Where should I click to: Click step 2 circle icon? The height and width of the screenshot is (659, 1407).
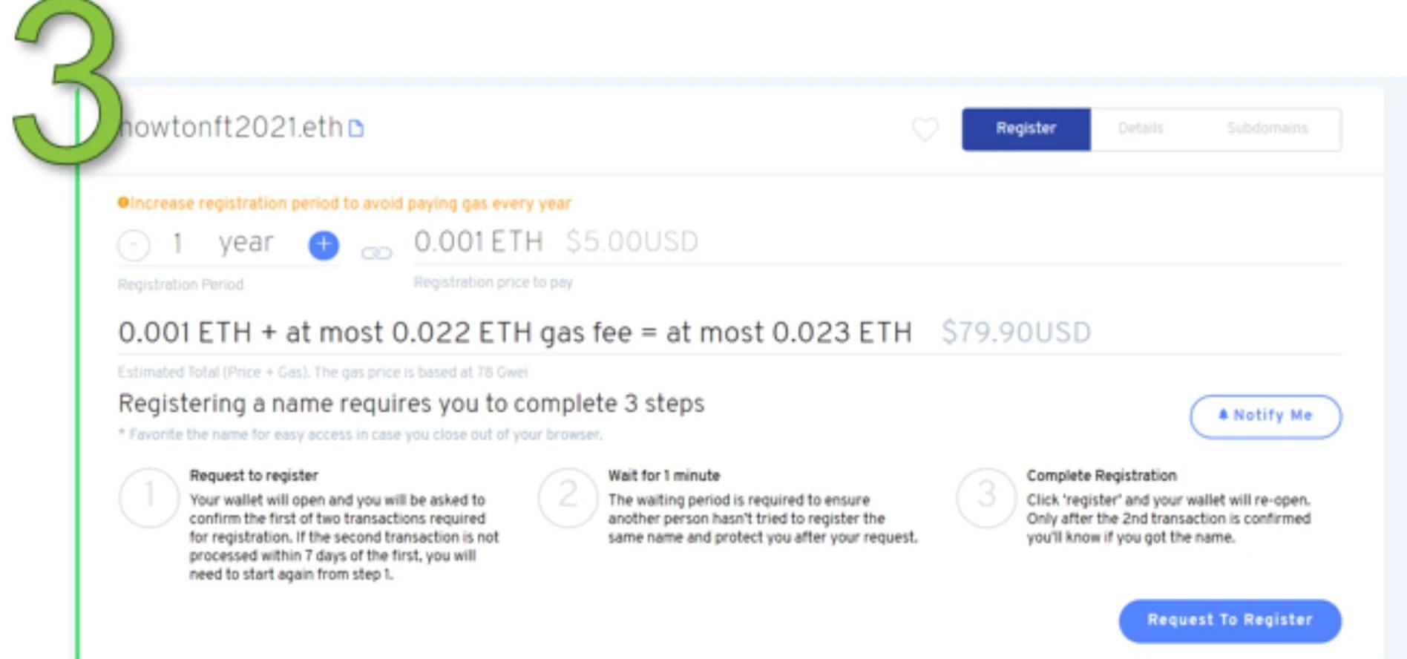[x=568, y=496]
